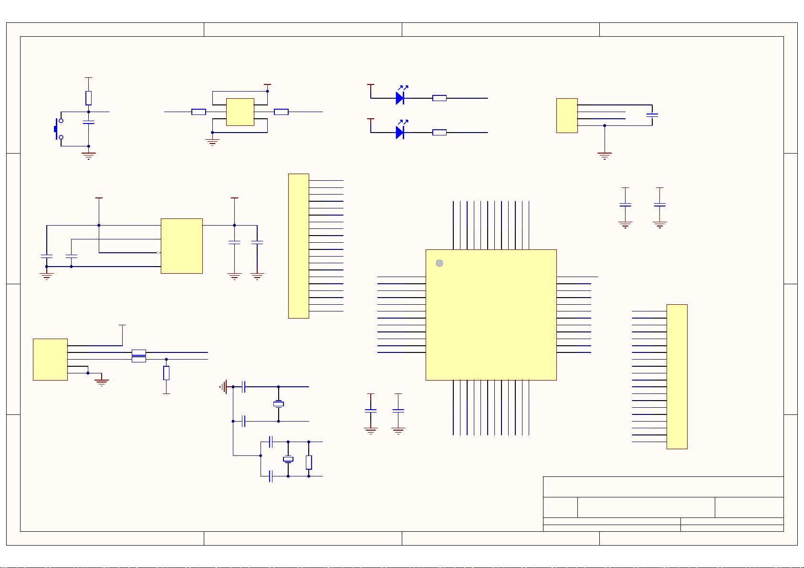The image size is (804, 568).
Task: Select the top-right connector component
Action: pos(566,114)
